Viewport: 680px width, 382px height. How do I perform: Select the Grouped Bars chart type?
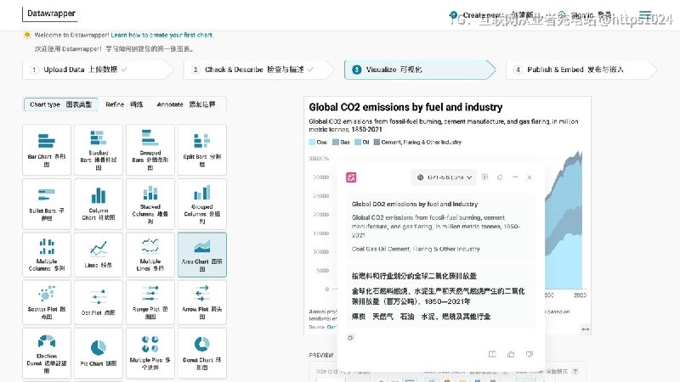tap(150, 150)
